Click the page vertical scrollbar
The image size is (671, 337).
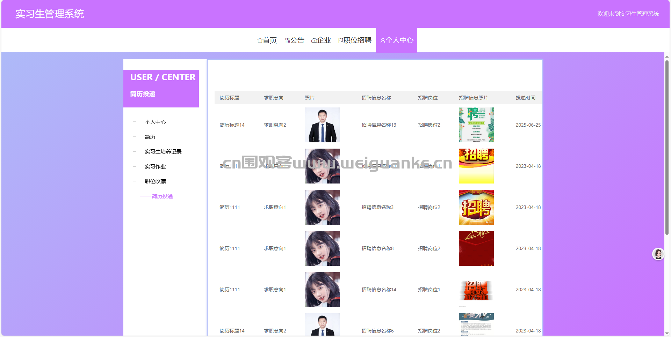(667, 148)
